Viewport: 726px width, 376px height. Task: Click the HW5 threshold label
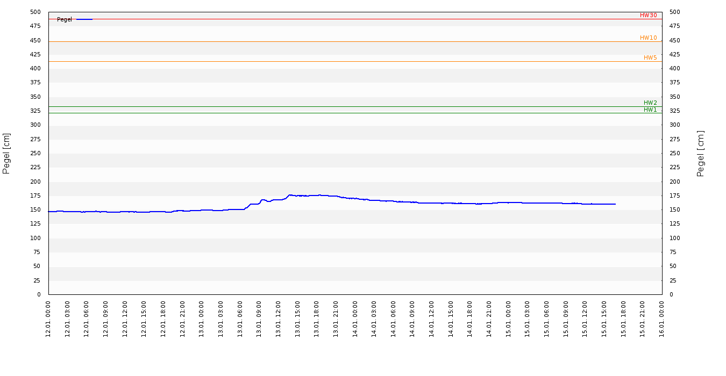(x=650, y=58)
